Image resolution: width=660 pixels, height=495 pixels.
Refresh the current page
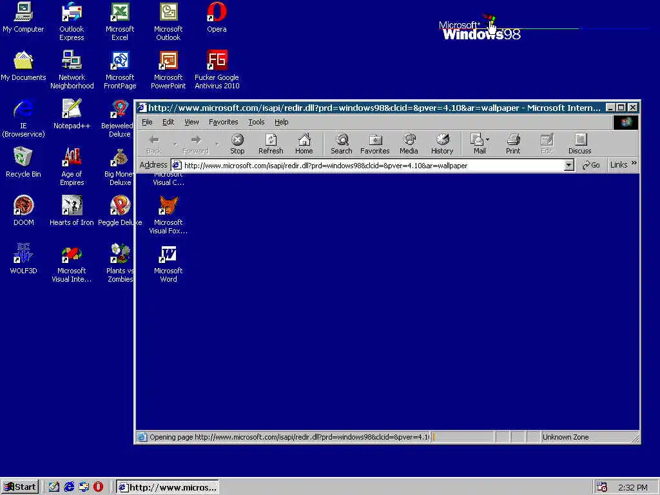[x=271, y=144]
